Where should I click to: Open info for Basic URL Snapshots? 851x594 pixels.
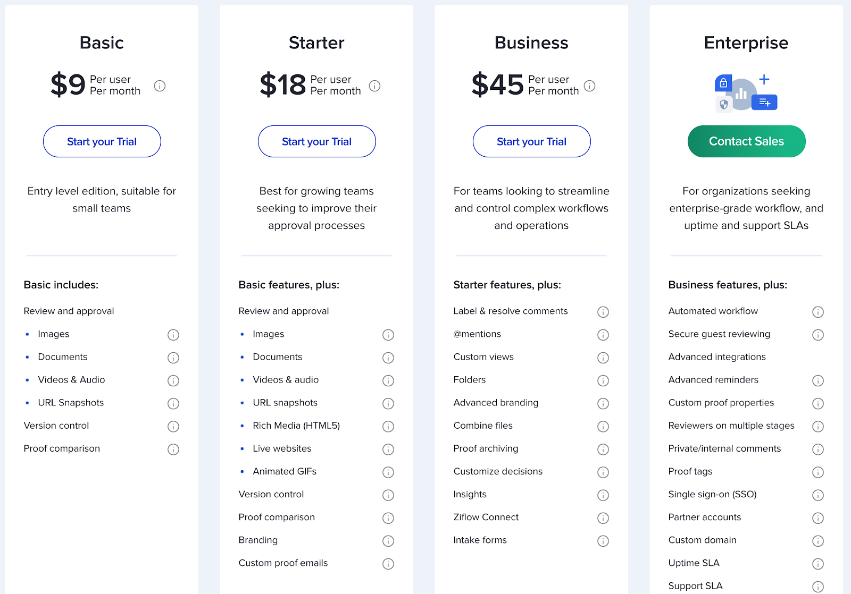tap(173, 404)
